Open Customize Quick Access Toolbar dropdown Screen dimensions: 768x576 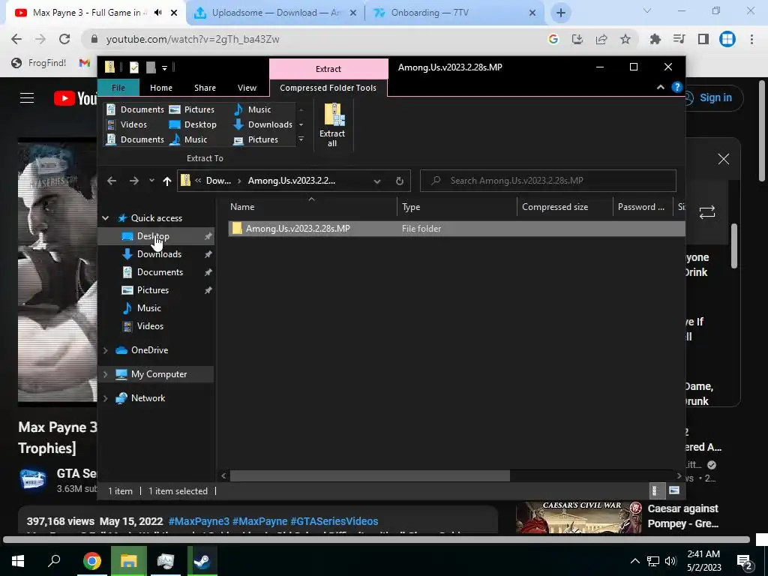coord(164,67)
